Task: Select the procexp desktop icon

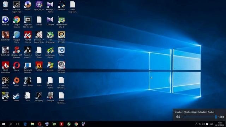Action: [50, 66]
